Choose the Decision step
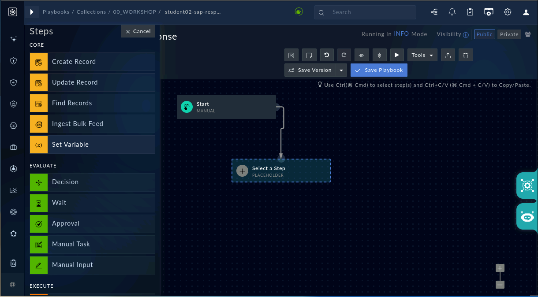The image size is (538, 297). pos(93,182)
